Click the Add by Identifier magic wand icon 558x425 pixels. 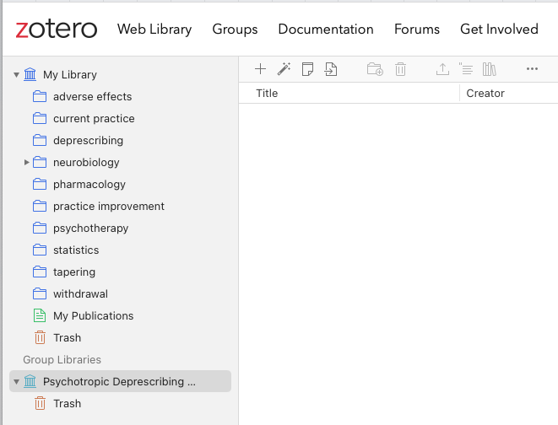pyautogui.click(x=284, y=69)
